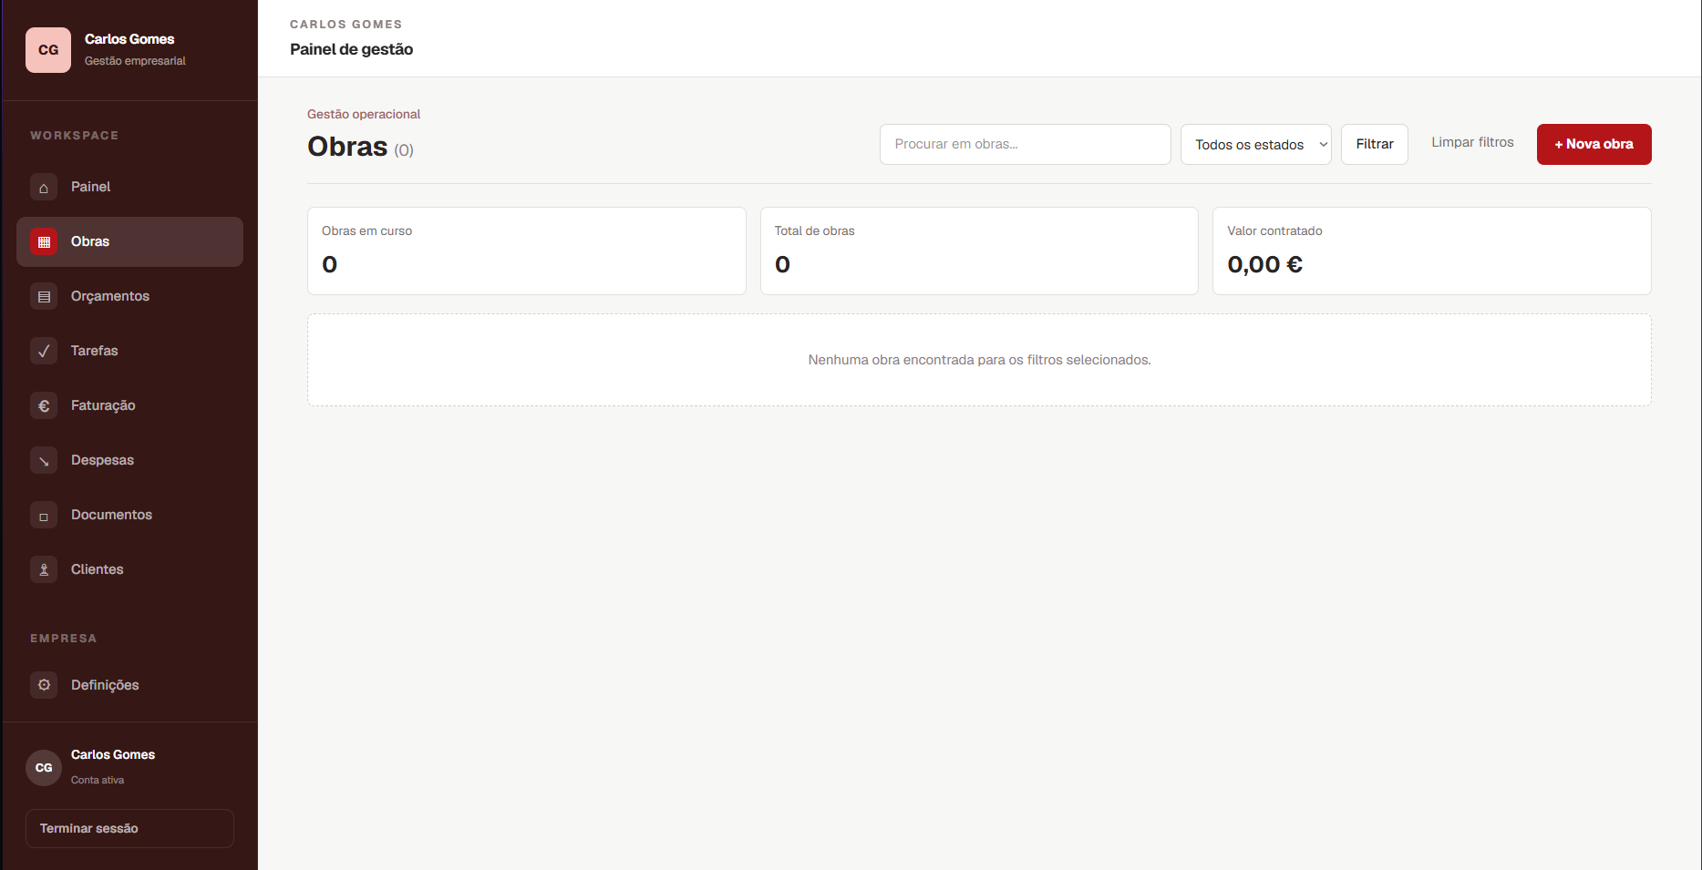This screenshot has width=1702, height=870.
Task: Click the Obras em curso card
Action: pyautogui.click(x=526, y=251)
